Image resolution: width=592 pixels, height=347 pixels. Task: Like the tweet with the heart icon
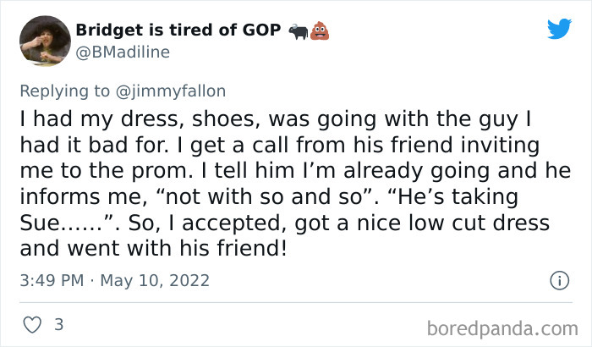point(32,324)
